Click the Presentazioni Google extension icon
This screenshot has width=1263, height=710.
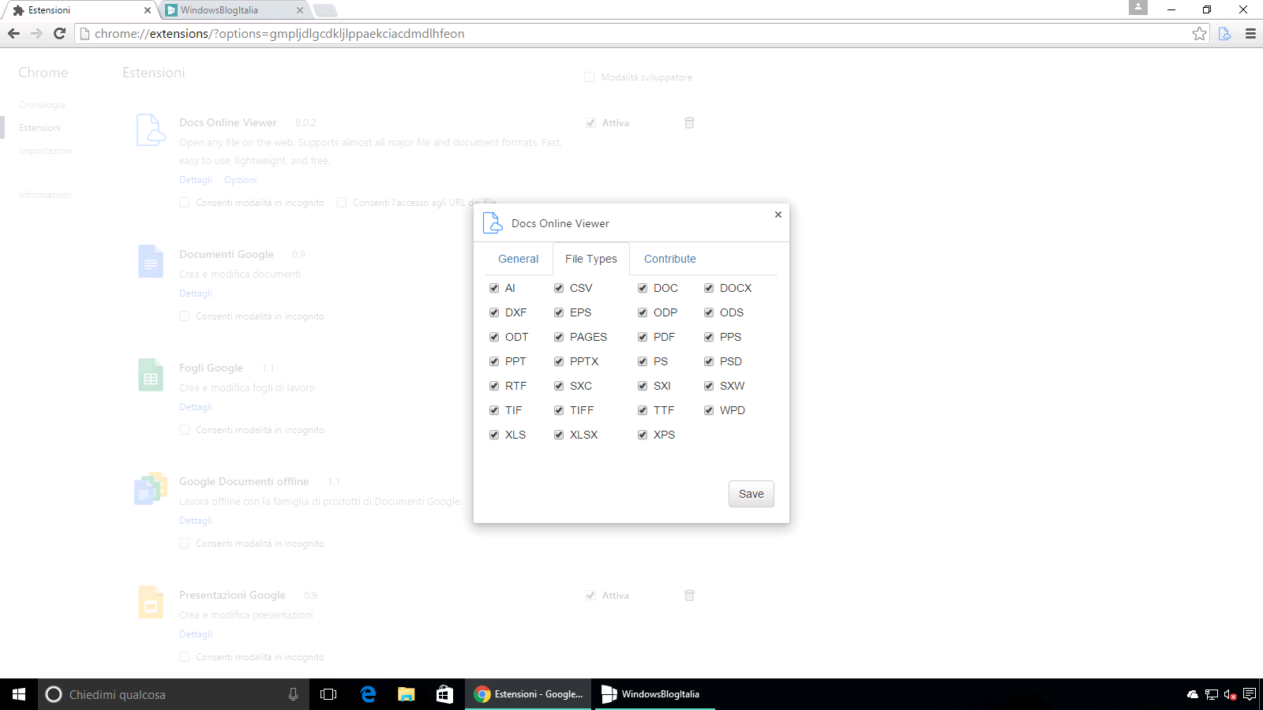click(151, 602)
